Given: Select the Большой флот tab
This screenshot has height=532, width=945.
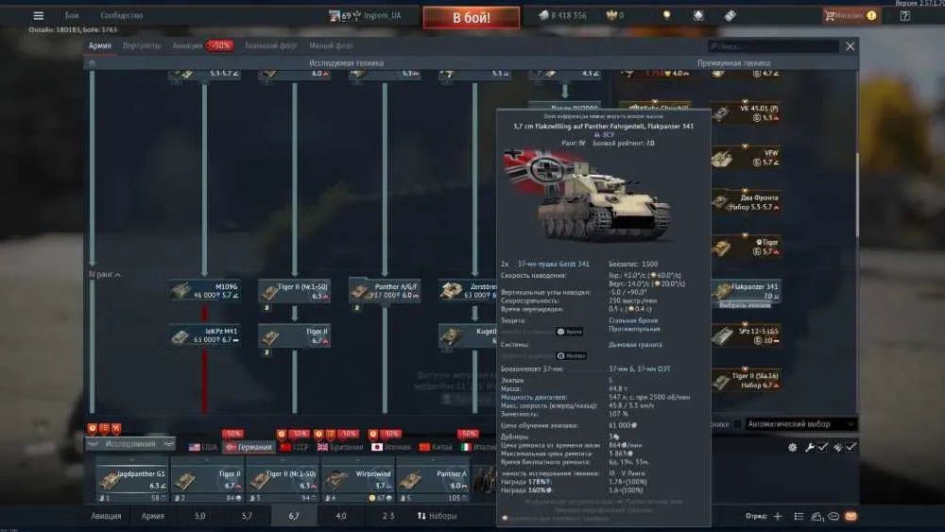Looking at the screenshot, I should coord(271,45).
